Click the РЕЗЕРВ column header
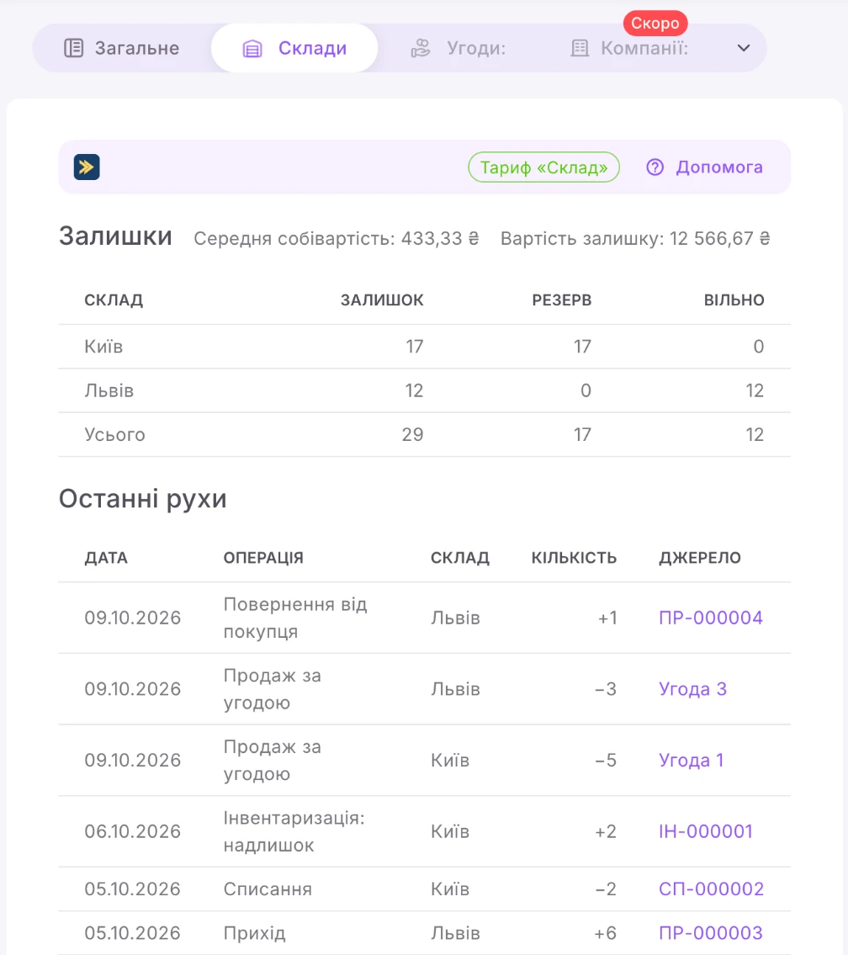Viewport: 848px width, 955px height. [x=562, y=300]
